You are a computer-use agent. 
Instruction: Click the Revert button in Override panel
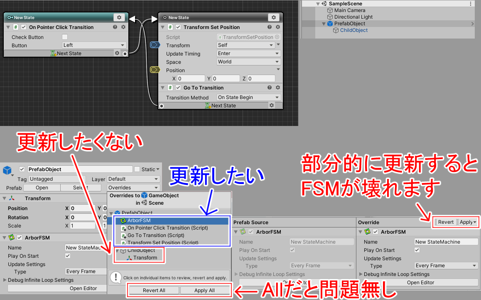pos(446,222)
